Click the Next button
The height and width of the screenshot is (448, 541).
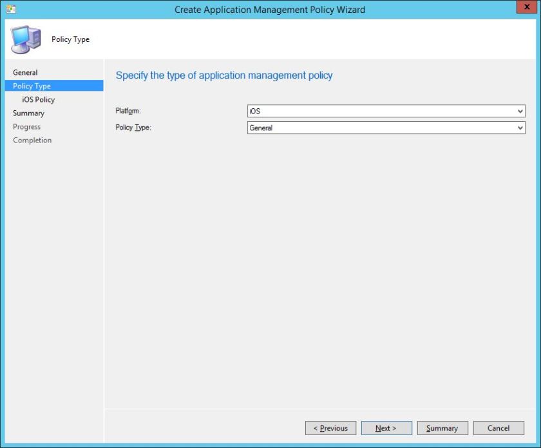pos(386,427)
